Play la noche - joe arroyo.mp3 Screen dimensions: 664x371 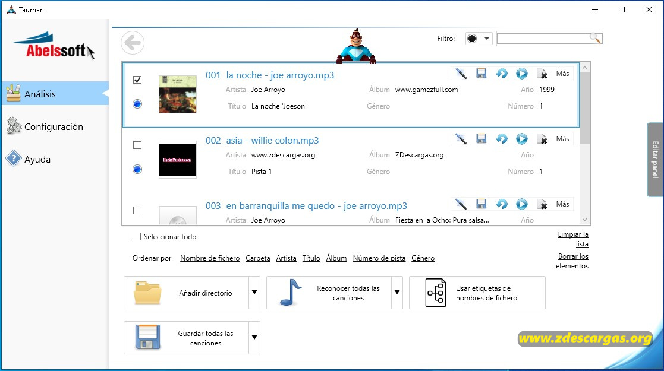[x=522, y=74]
